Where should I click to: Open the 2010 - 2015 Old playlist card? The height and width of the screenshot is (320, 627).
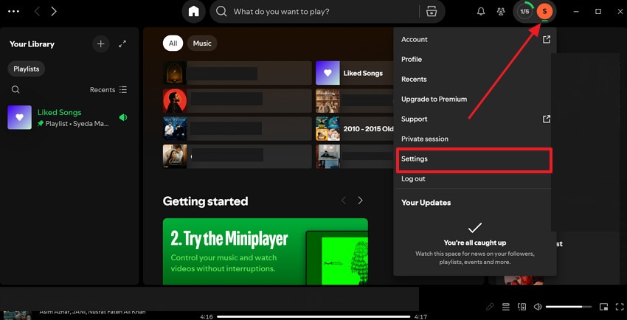tap(354, 128)
